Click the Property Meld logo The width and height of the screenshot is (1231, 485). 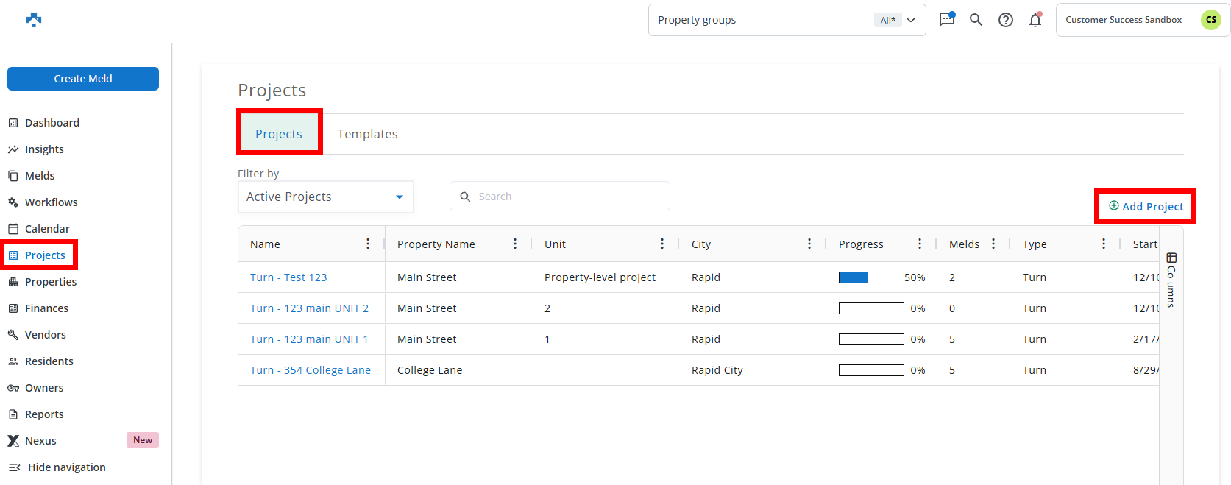(x=34, y=20)
